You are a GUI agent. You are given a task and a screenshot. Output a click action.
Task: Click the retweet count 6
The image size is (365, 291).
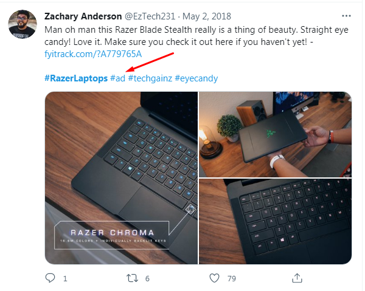(147, 278)
